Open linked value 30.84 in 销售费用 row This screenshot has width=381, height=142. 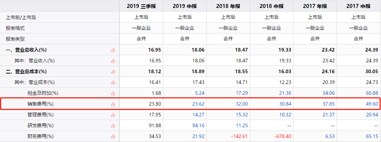point(285,104)
